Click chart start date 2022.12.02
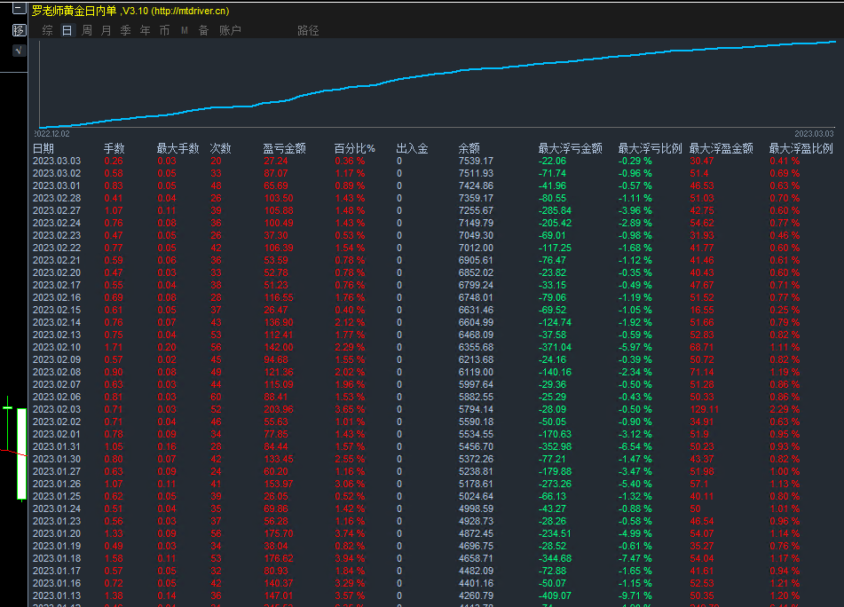Image resolution: width=844 pixels, height=607 pixels. pyautogui.click(x=52, y=133)
